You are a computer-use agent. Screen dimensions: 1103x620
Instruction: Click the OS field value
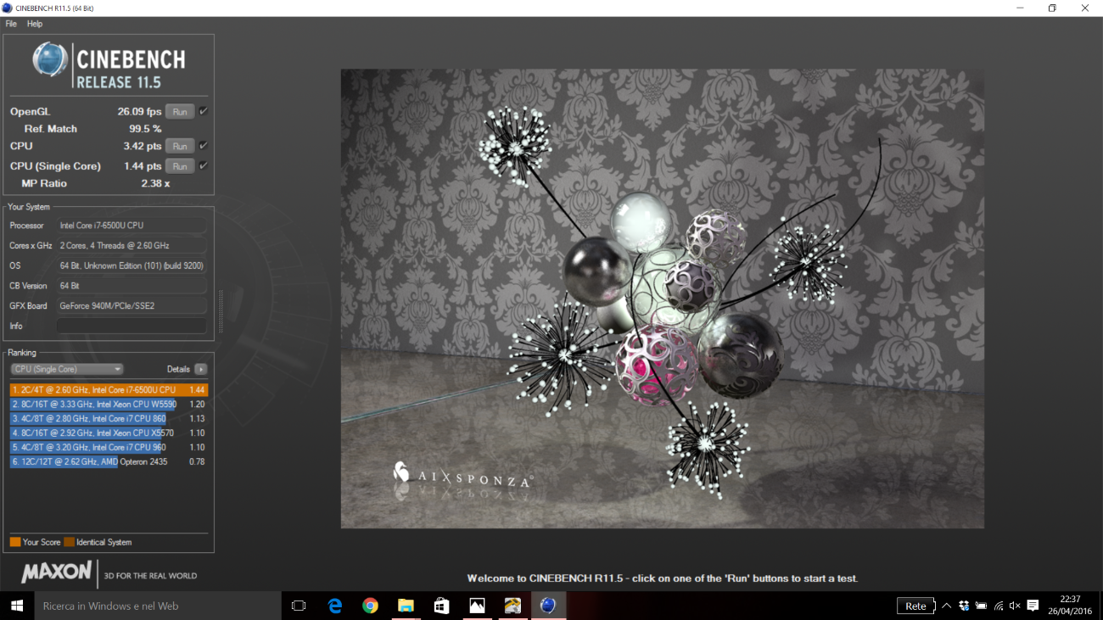[132, 265]
